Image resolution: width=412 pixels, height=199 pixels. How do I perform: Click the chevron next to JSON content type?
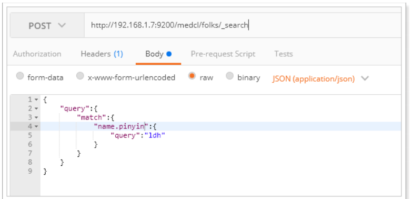coord(365,78)
